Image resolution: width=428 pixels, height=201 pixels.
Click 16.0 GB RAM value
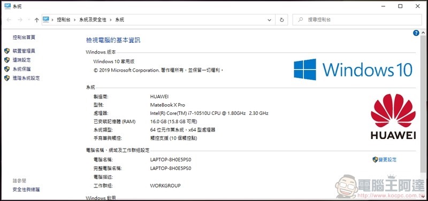pos(173,121)
